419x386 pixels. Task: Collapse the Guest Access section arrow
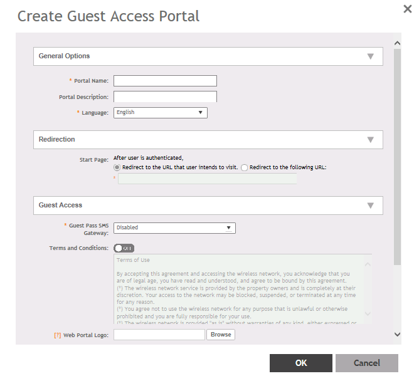pyautogui.click(x=370, y=206)
